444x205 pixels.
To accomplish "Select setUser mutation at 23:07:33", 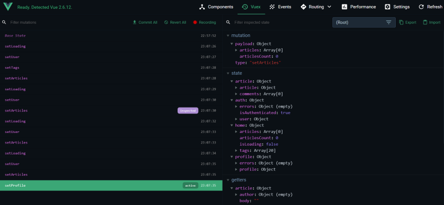I will tap(111, 132).
